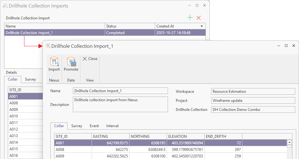Viewport: 299px width, 159px height.
Task: Switch to the Survey tab in Details panel
Action: click(x=30, y=79)
